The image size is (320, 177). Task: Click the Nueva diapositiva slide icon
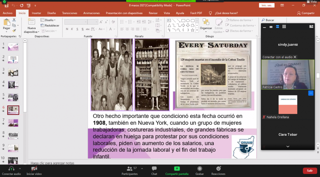pos(32,22)
